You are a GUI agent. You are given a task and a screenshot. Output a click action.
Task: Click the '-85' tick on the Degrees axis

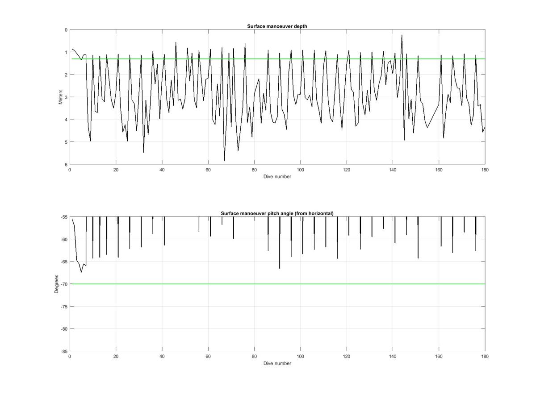pos(63,351)
